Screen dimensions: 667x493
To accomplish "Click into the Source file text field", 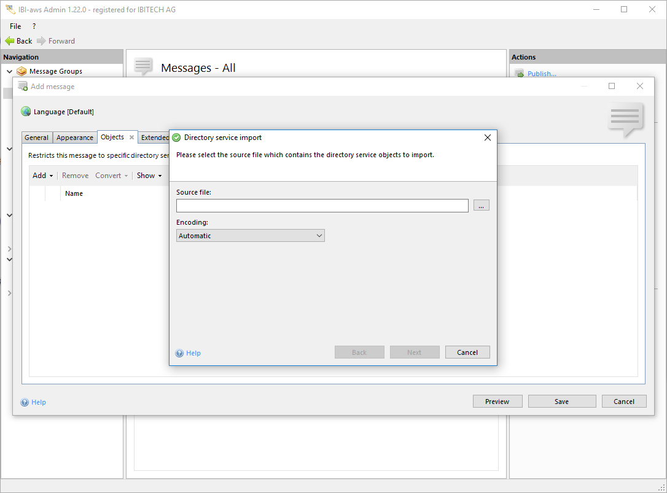I will pyautogui.click(x=322, y=206).
